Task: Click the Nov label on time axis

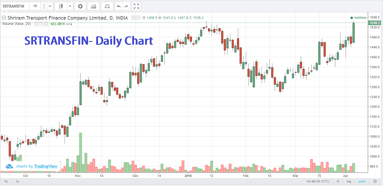Action: click(x=78, y=176)
